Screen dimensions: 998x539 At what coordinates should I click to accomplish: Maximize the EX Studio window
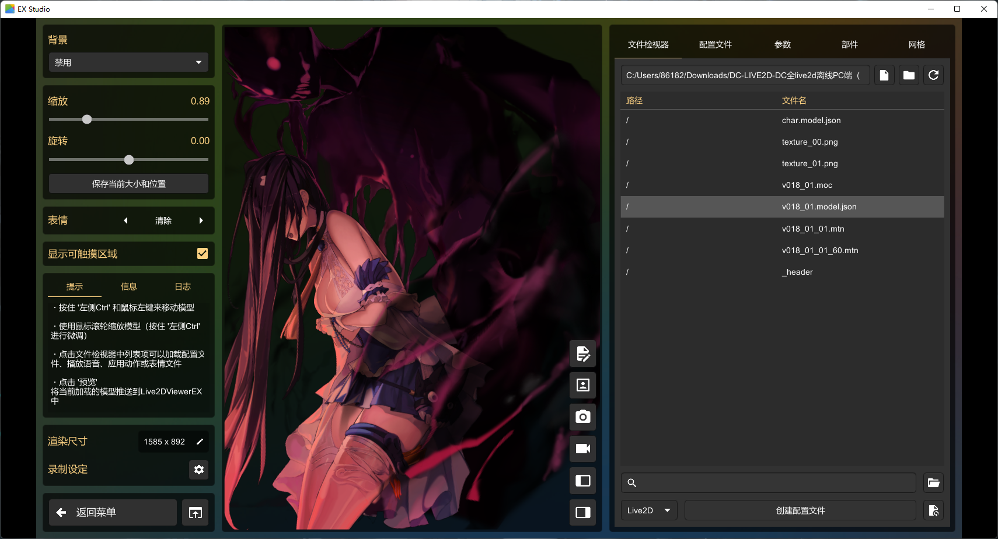point(957,9)
